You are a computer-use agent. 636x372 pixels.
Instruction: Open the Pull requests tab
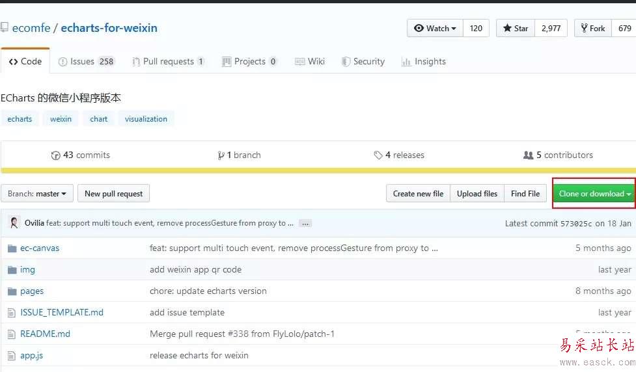click(169, 62)
